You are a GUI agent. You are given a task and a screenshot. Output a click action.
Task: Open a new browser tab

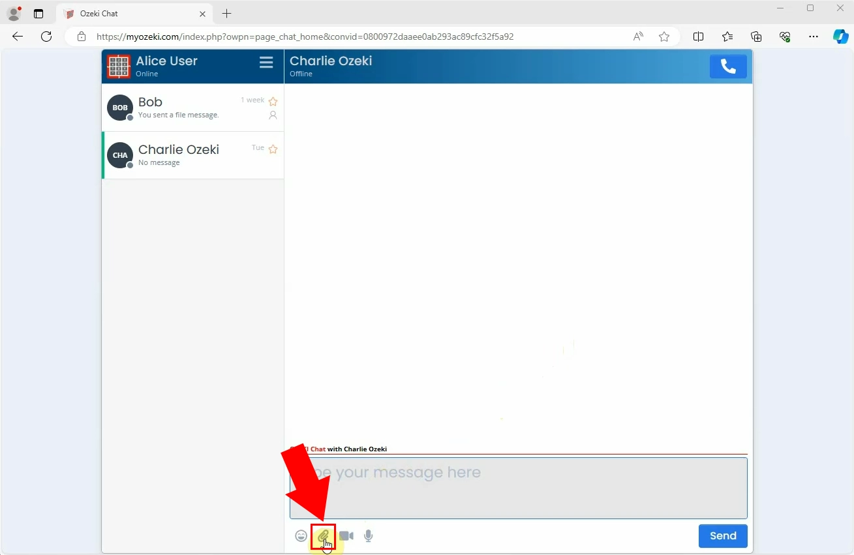point(226,13)
